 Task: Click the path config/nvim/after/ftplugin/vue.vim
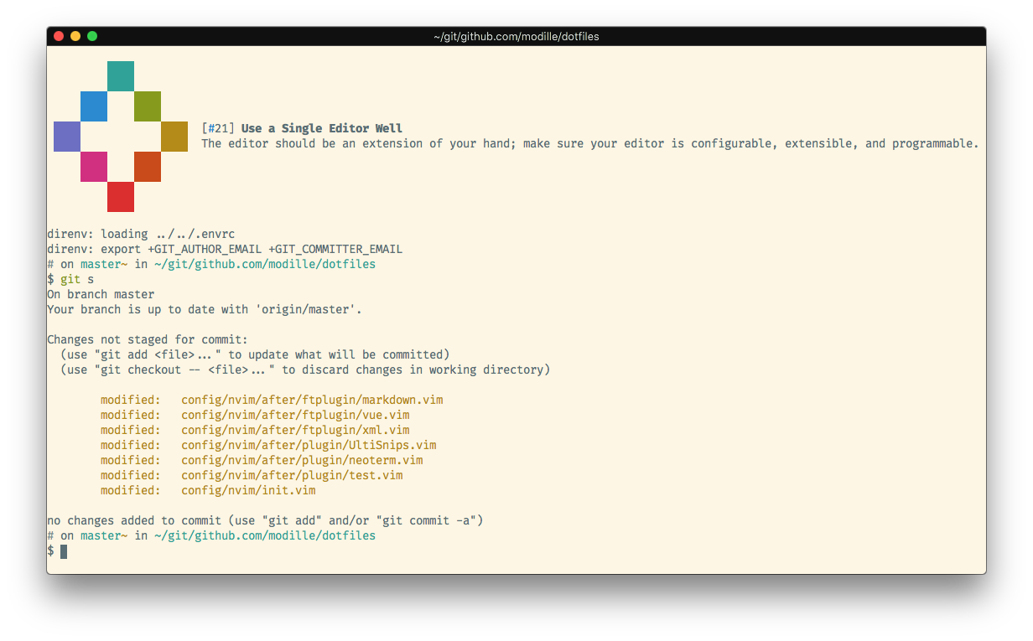pos(295,415)
